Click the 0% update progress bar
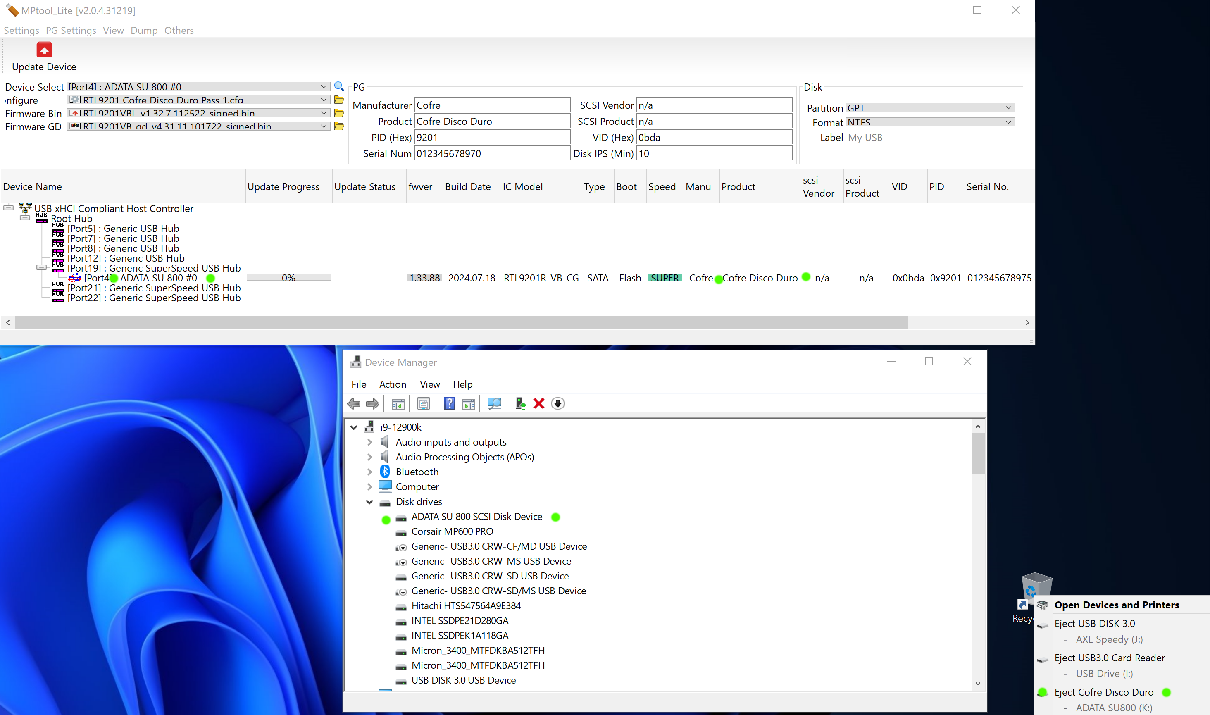Screen dimensions: 1210x715 [x=288, y=277]
